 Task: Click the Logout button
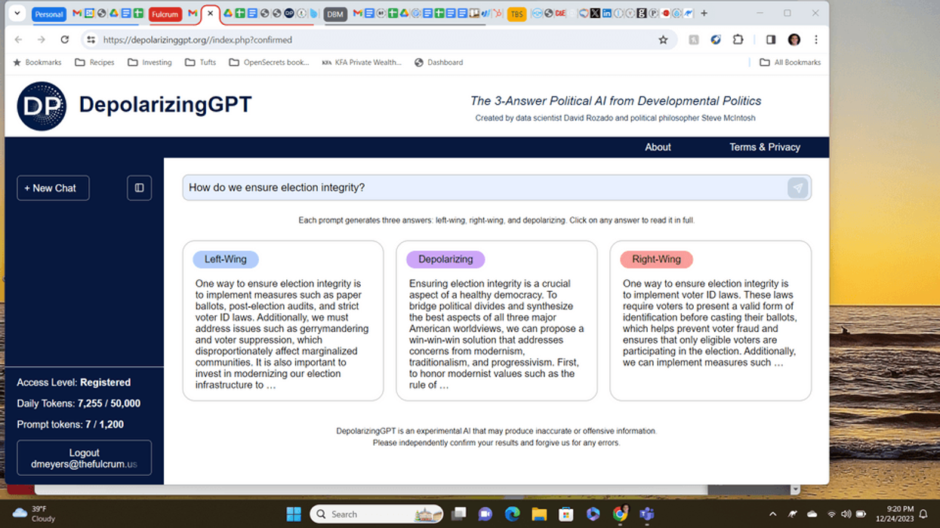click(x=84, y=458)
